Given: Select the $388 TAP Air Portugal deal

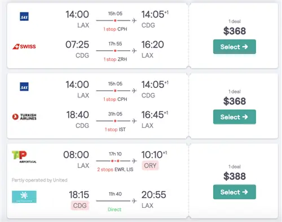Looking at the screenshot, I should [x=235, y=192].
